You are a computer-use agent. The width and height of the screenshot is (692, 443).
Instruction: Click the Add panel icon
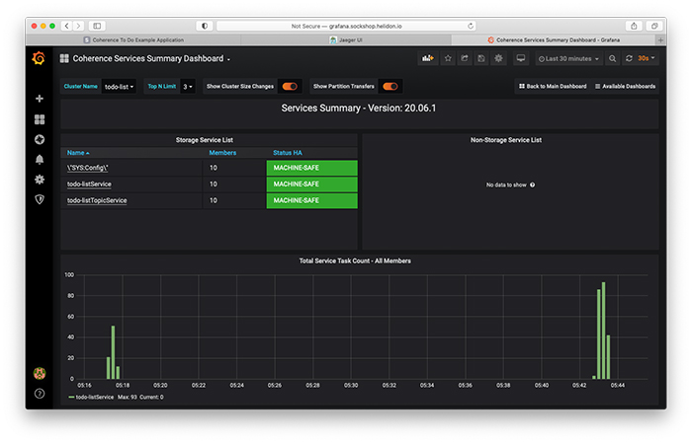coord(428,58)
